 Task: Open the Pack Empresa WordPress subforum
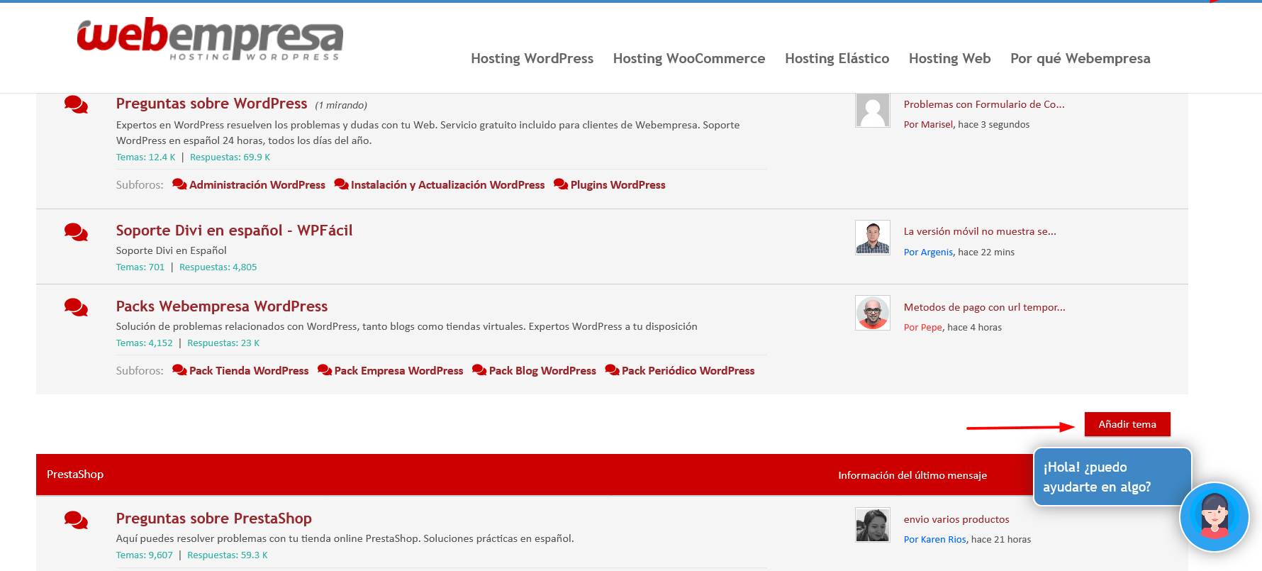[398, 370]
